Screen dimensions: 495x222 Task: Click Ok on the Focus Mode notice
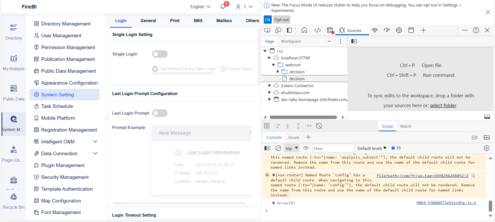pos(268,20)
